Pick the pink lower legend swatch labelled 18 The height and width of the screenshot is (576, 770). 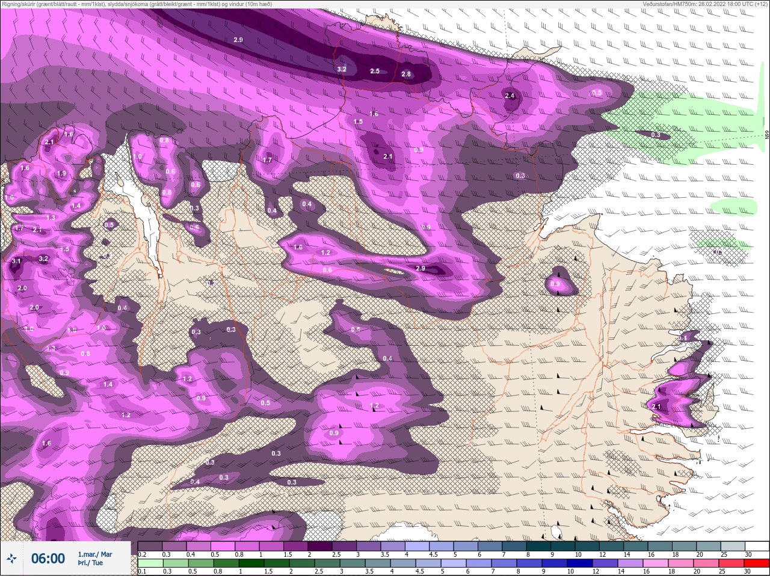[x=681, y=563]
